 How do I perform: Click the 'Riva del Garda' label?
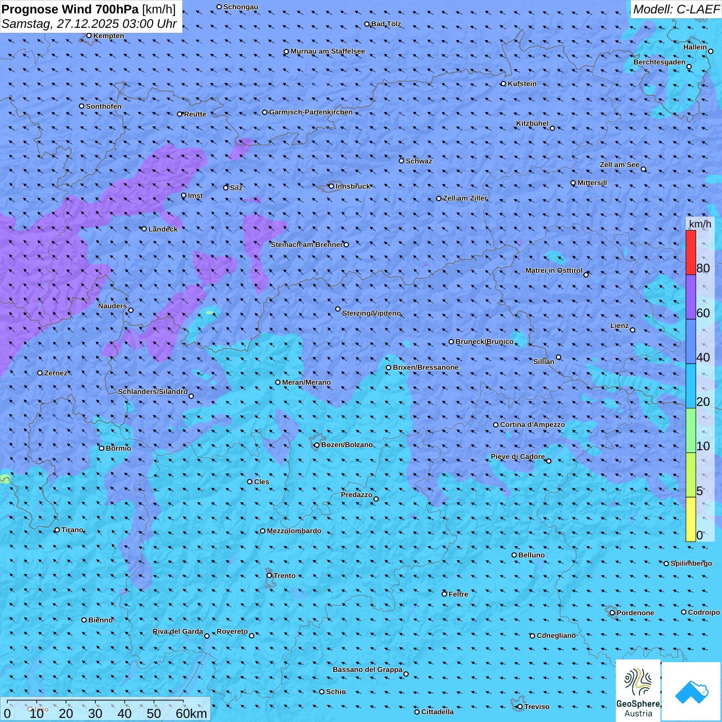178,631
